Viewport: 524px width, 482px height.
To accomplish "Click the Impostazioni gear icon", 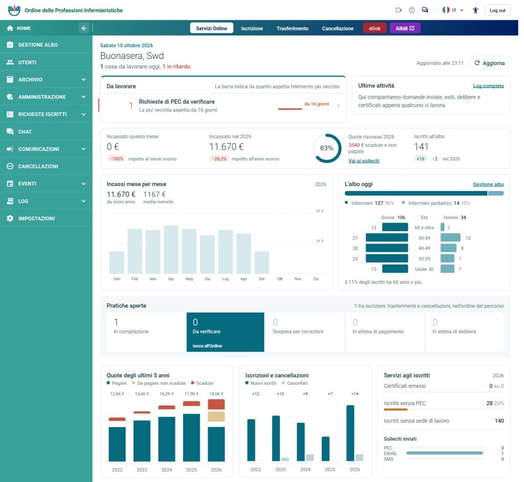I will click(10, 218).
